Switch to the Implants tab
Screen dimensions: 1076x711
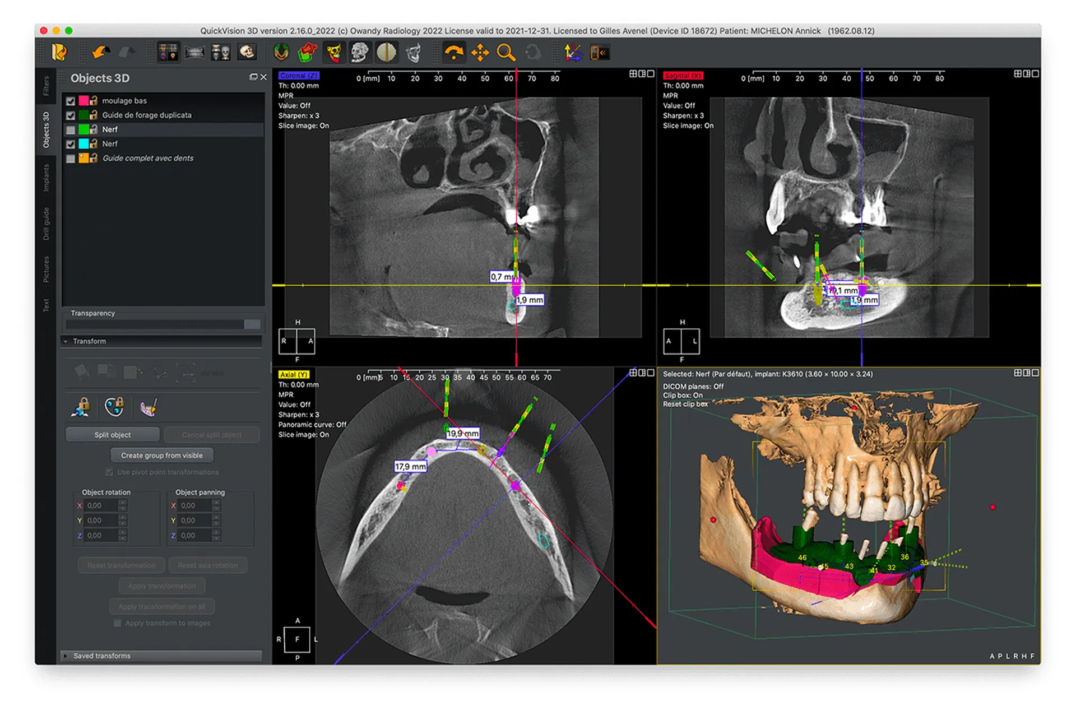point(47,178)
